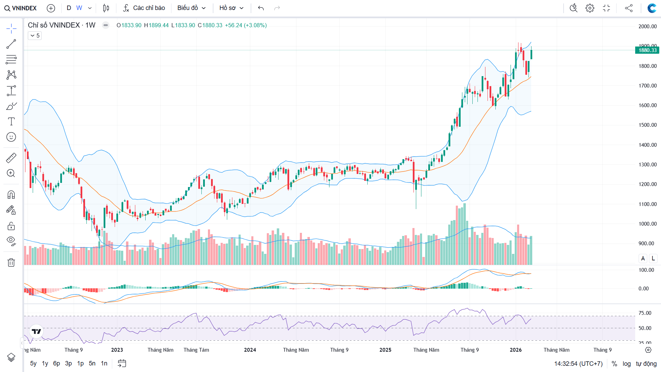This screenshot has height=372, width=661.
Task: Toggle log scale
Action: pos(627,364)
